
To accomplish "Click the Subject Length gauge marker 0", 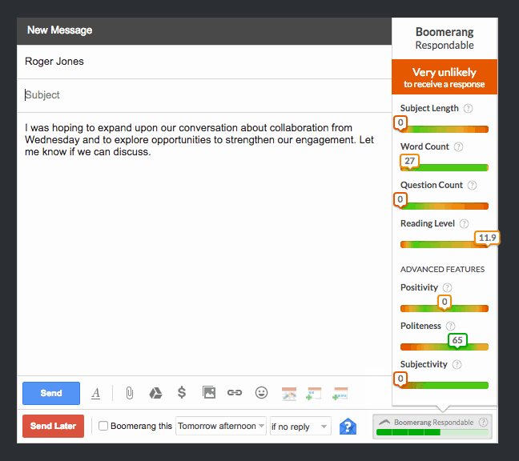I will click(x=400, y=123).
